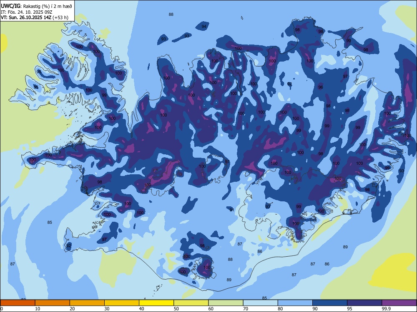The image size is (417, 312).
Task: Click the 'IT: Fös. 24. 10. 2025 09Z' line
Action: (27, 12)
